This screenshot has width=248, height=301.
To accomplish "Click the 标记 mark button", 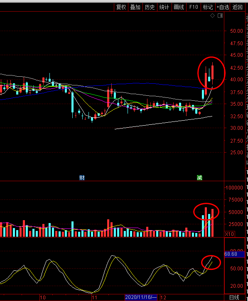I will pos(208,7).
